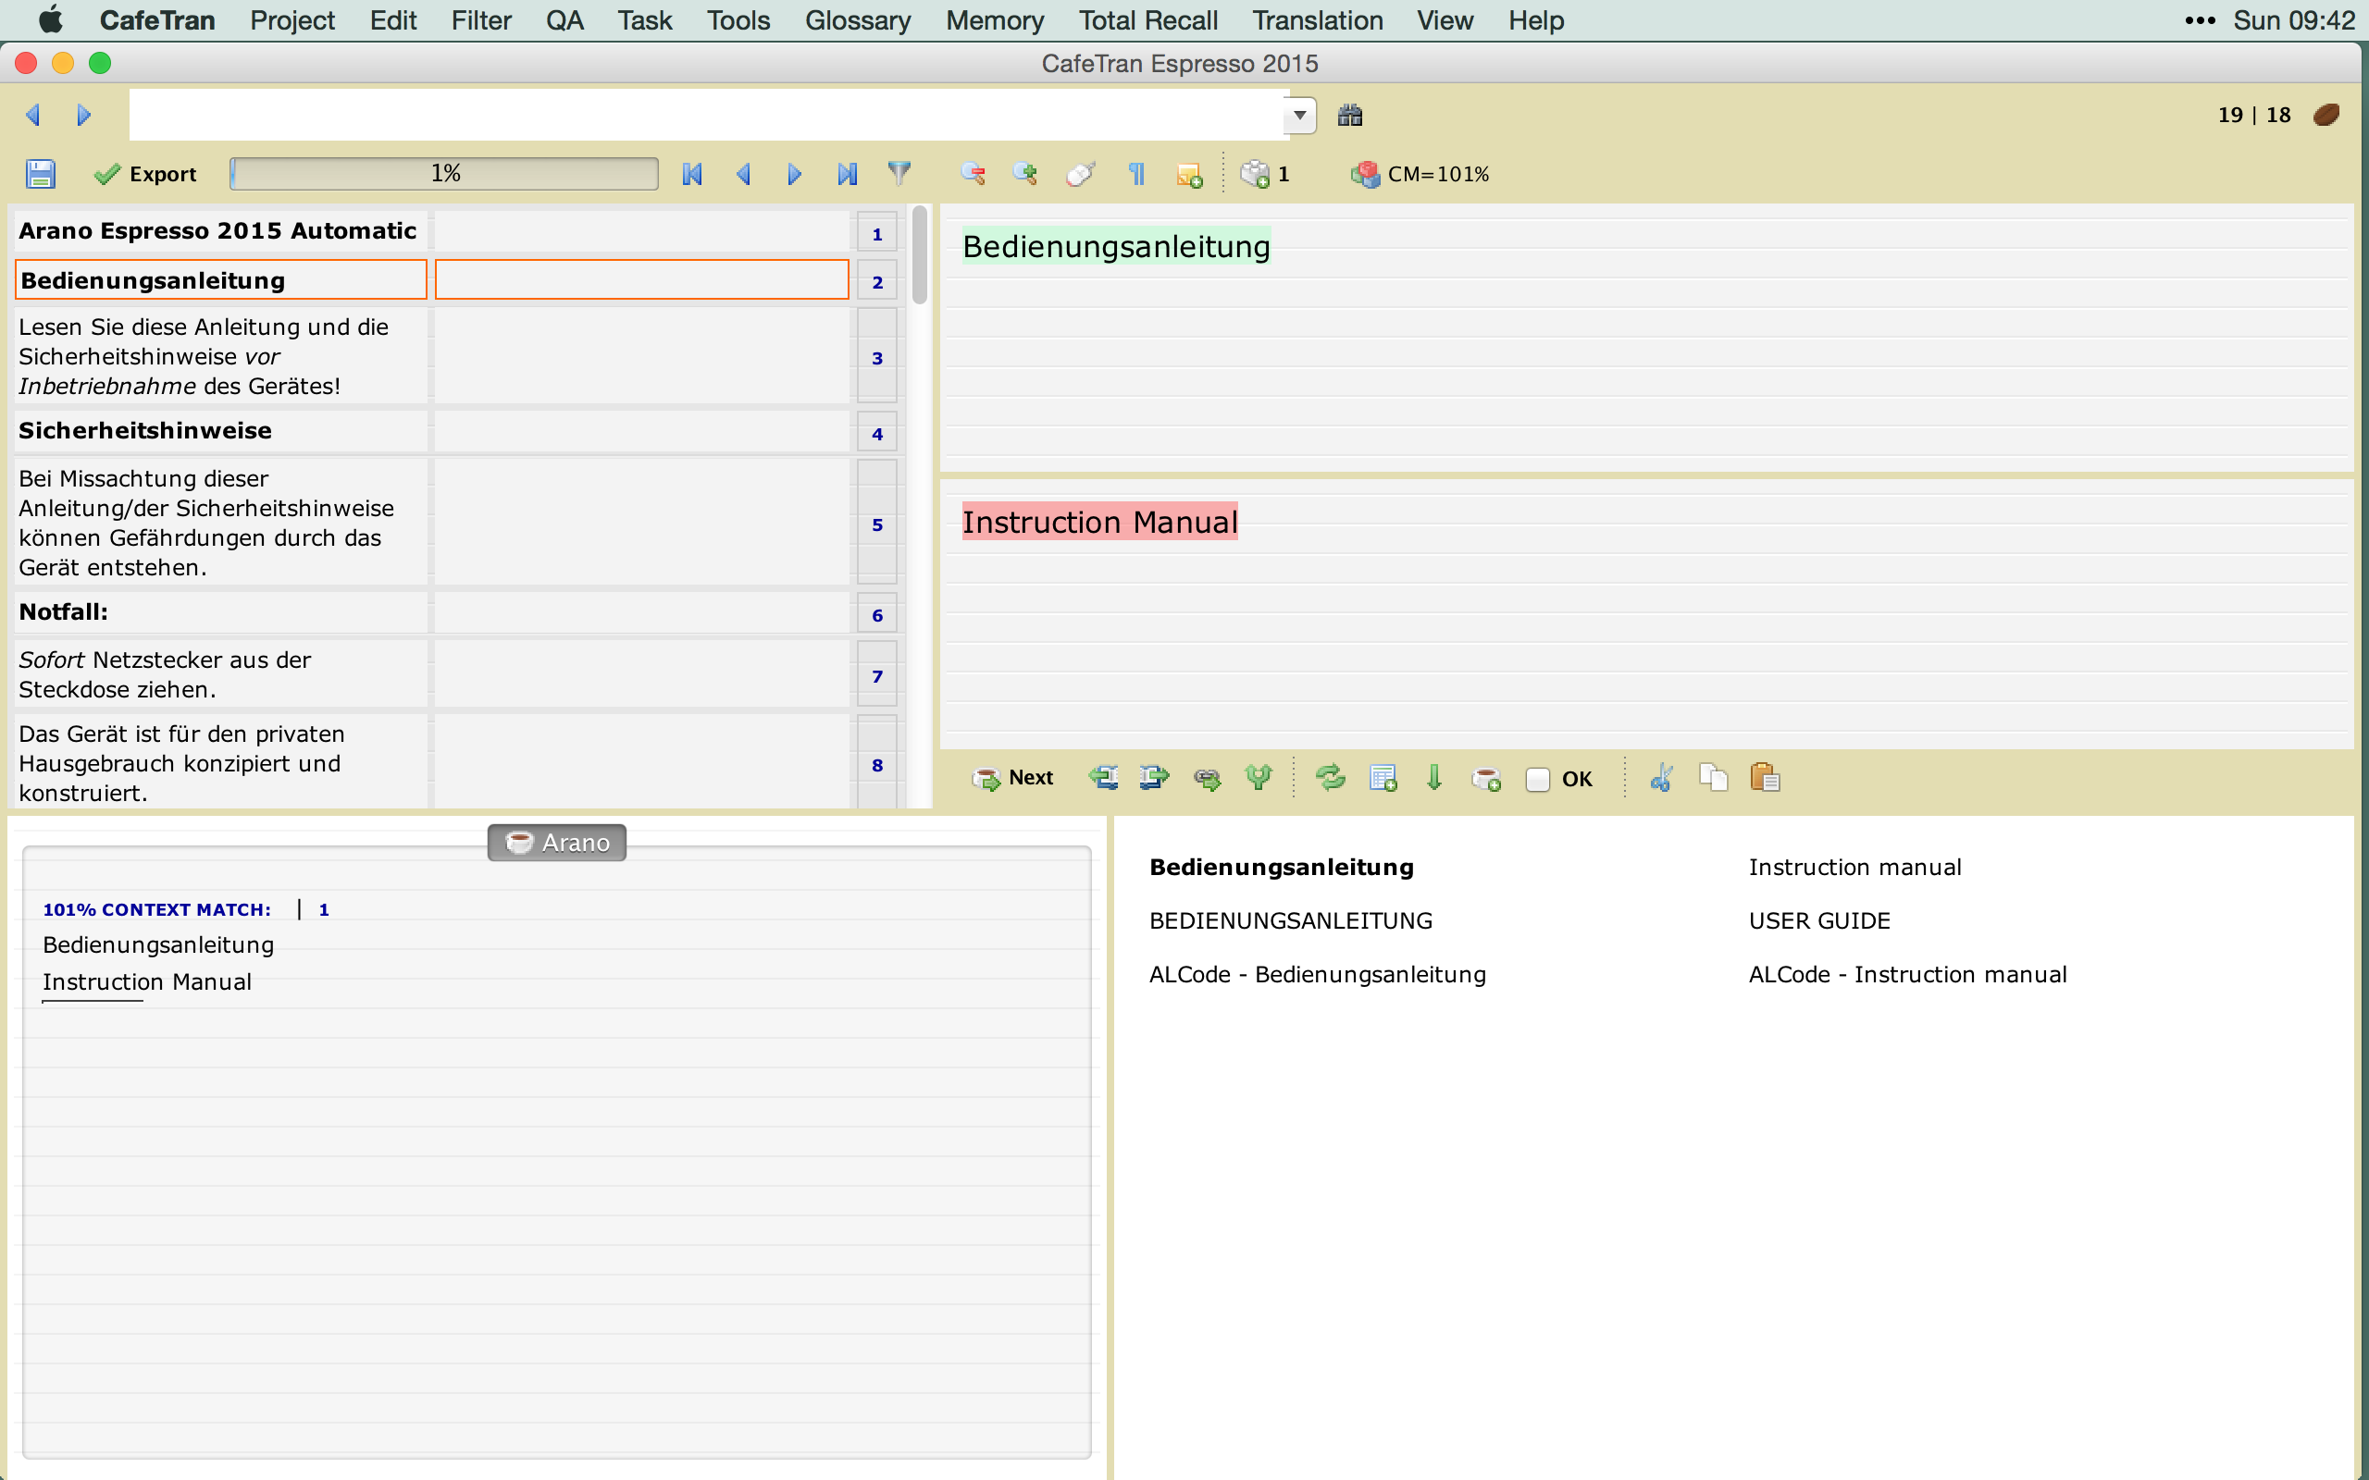Screen dimensions: 2369x1480
Task: Click the funnel filter icon
Action: click(899, 173)
